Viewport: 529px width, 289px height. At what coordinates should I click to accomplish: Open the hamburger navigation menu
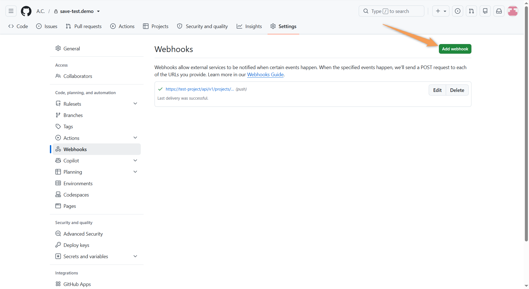(11, 11)
